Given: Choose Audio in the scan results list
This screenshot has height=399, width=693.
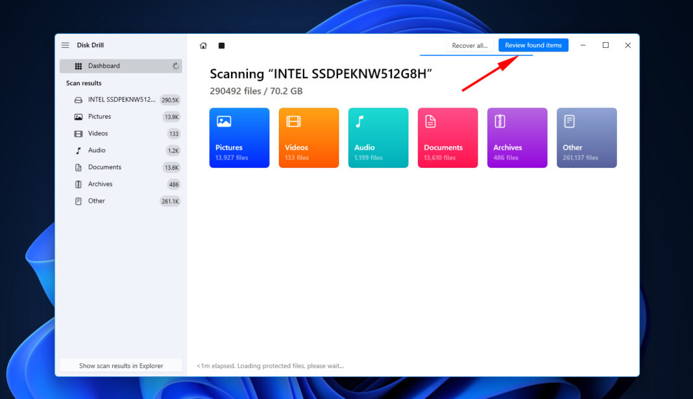Looking at the screenshot, I should pos(97,150).
